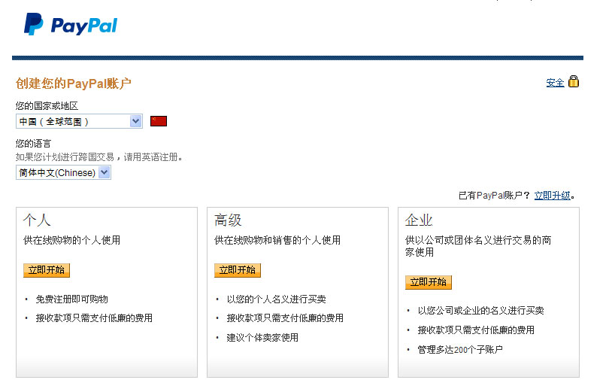Open the language dropdown 简体中文(Chinese)
The image size is (612, 392).
[x=64, y=172]
